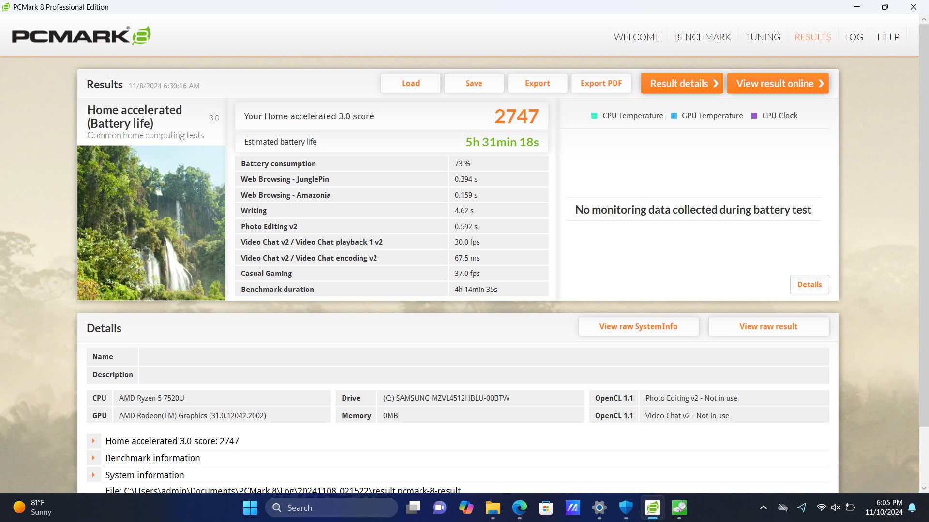
Task: Select Benchmark duration row
Action: tap(391, 289)
